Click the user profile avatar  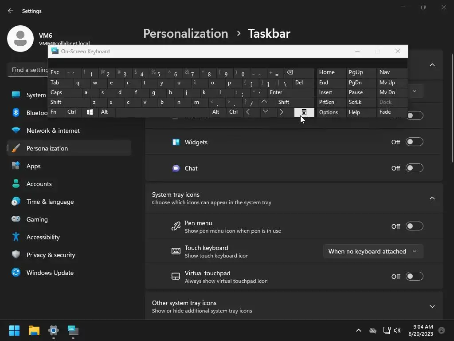(x=20, y=39)
